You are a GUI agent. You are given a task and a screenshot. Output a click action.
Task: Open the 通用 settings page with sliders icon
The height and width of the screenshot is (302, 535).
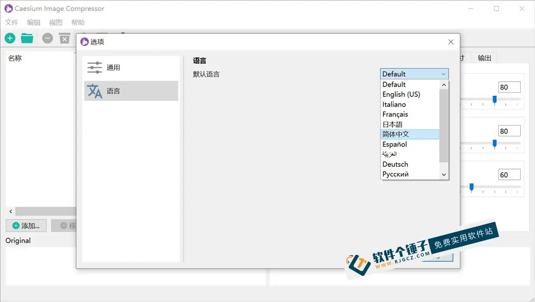pyautogui.click(x=131, y=68)
